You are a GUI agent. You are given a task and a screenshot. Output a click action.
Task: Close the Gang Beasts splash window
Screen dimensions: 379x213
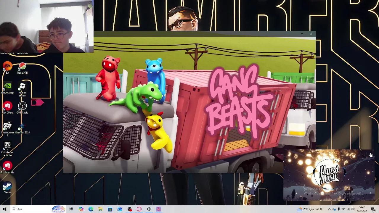[311, 34]
